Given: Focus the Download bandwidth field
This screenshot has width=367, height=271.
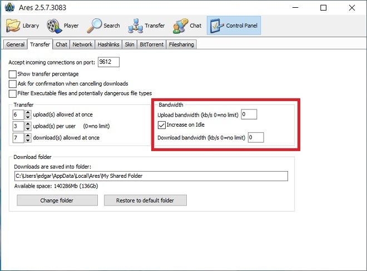Looking at the screenshot, I should (256, 138).
